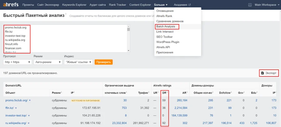Click the NOT FOUND IN OUR DATABASE label
The image size is (281, 127).
point(86,101)
